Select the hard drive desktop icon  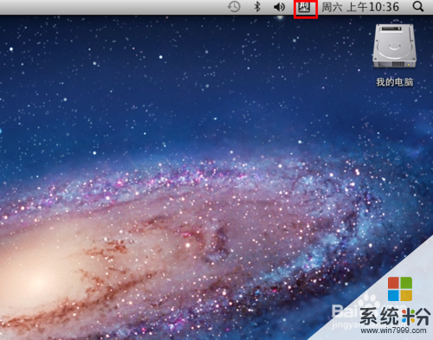click(x=395, y=46)
